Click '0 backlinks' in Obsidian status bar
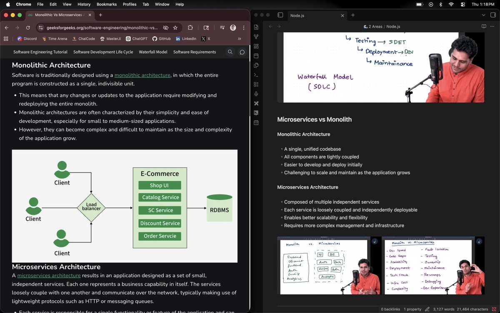This screenshot has width=500, height=313. [x=390, y=309]
